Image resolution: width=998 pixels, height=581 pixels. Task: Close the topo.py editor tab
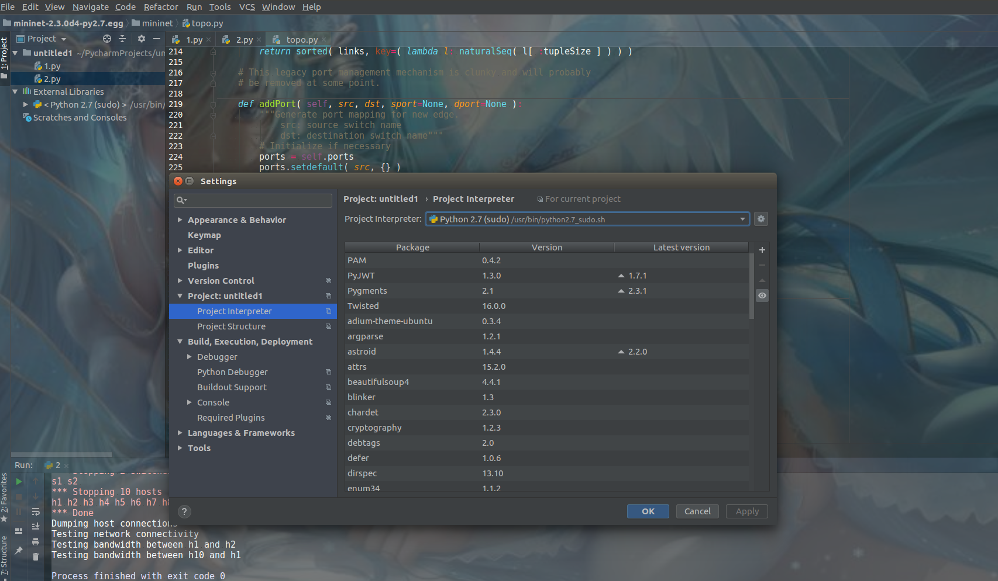(324, 40)
